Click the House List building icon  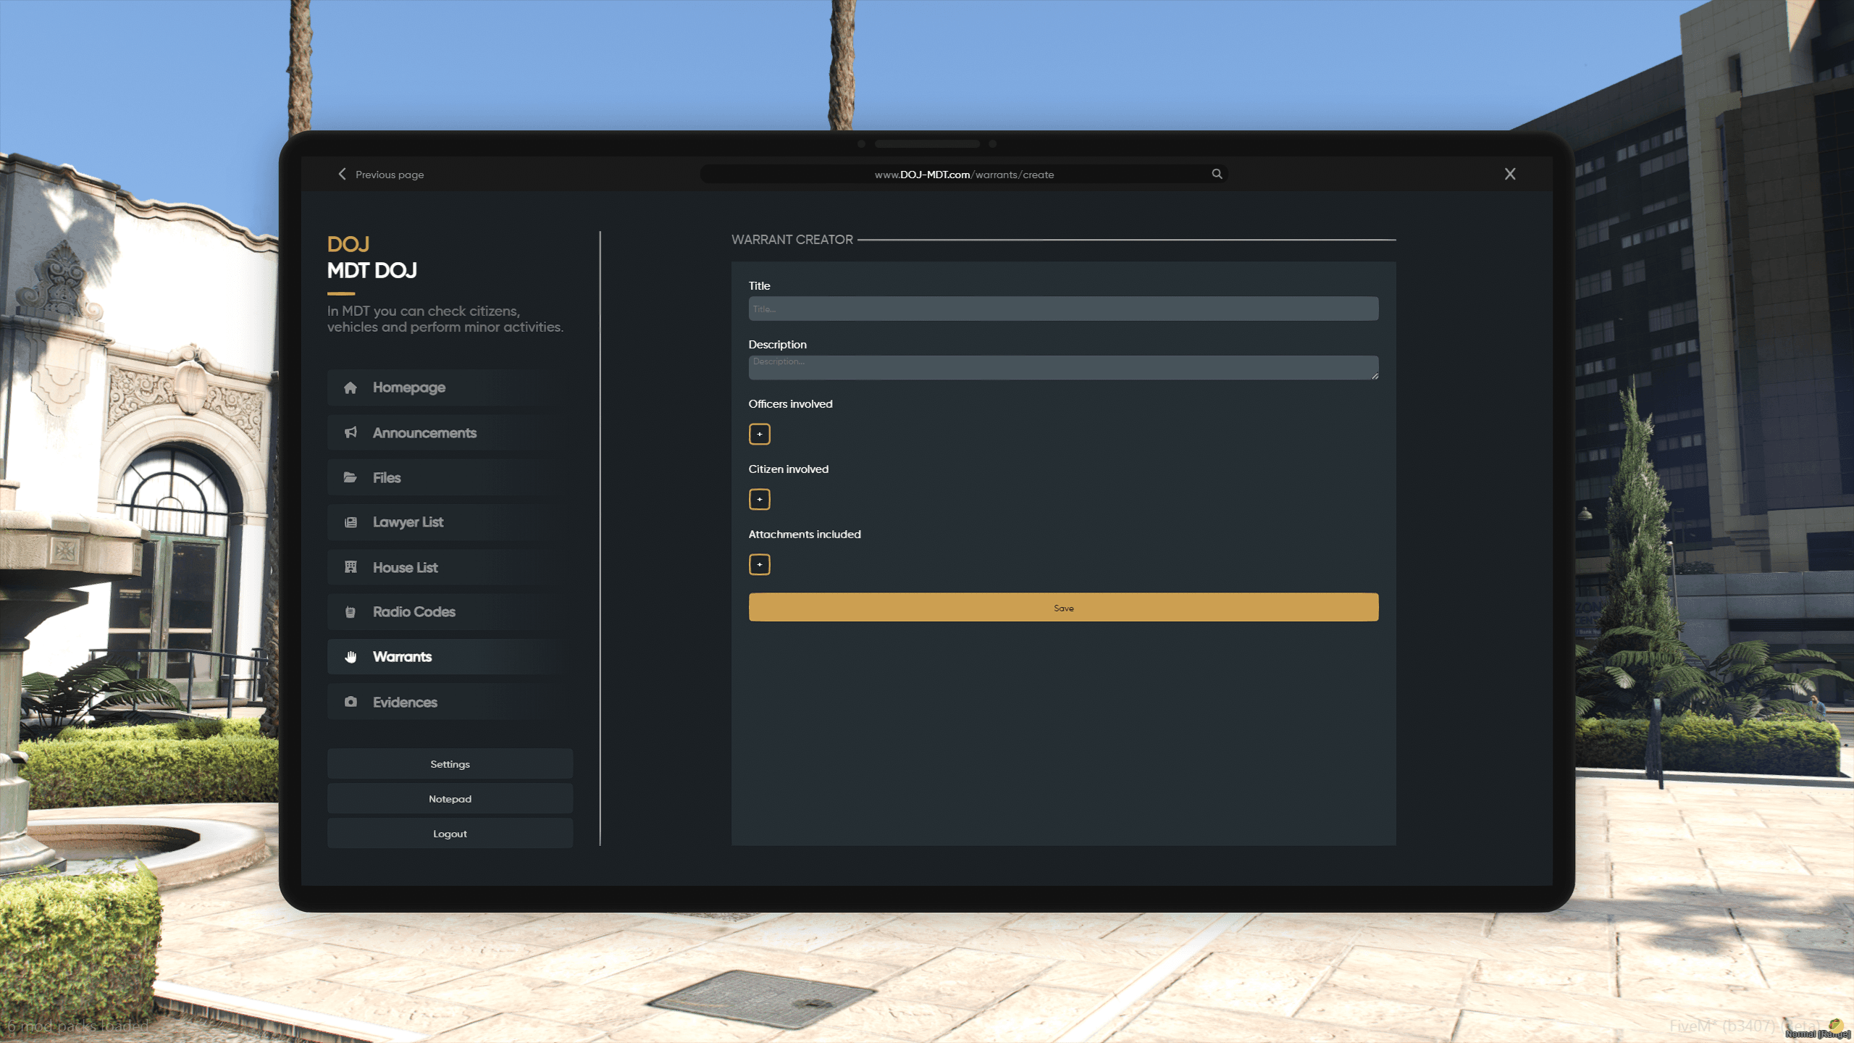(x=351, y=567)
